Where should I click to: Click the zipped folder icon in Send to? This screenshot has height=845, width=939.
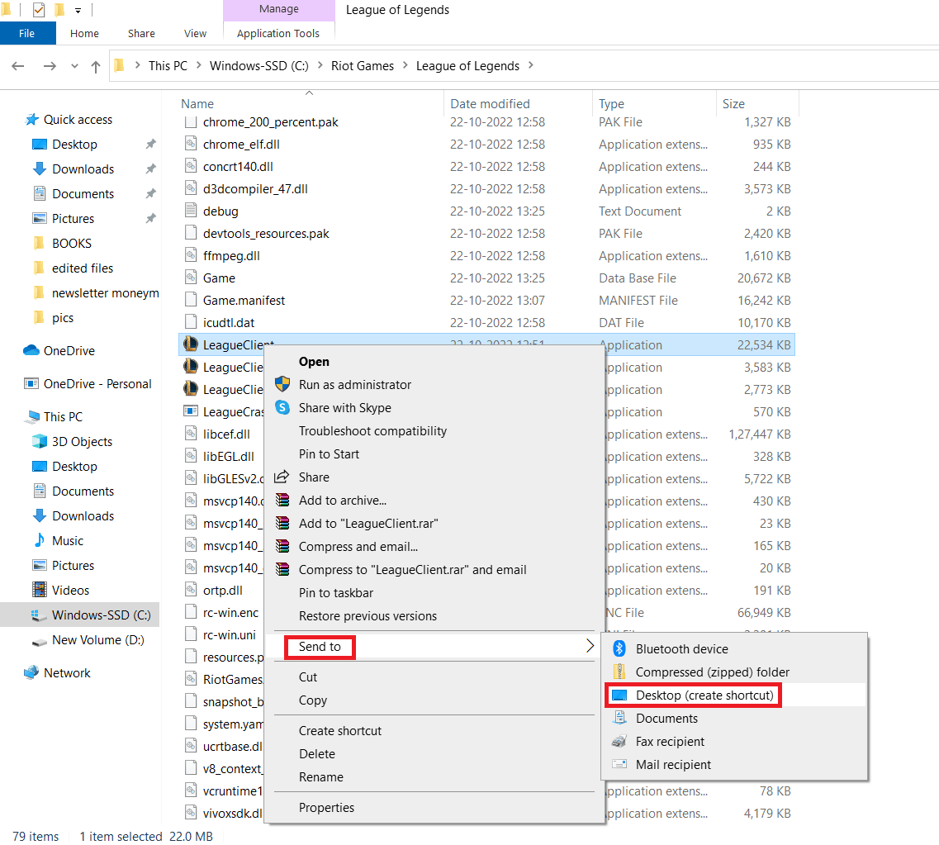(x=619, y=672)
